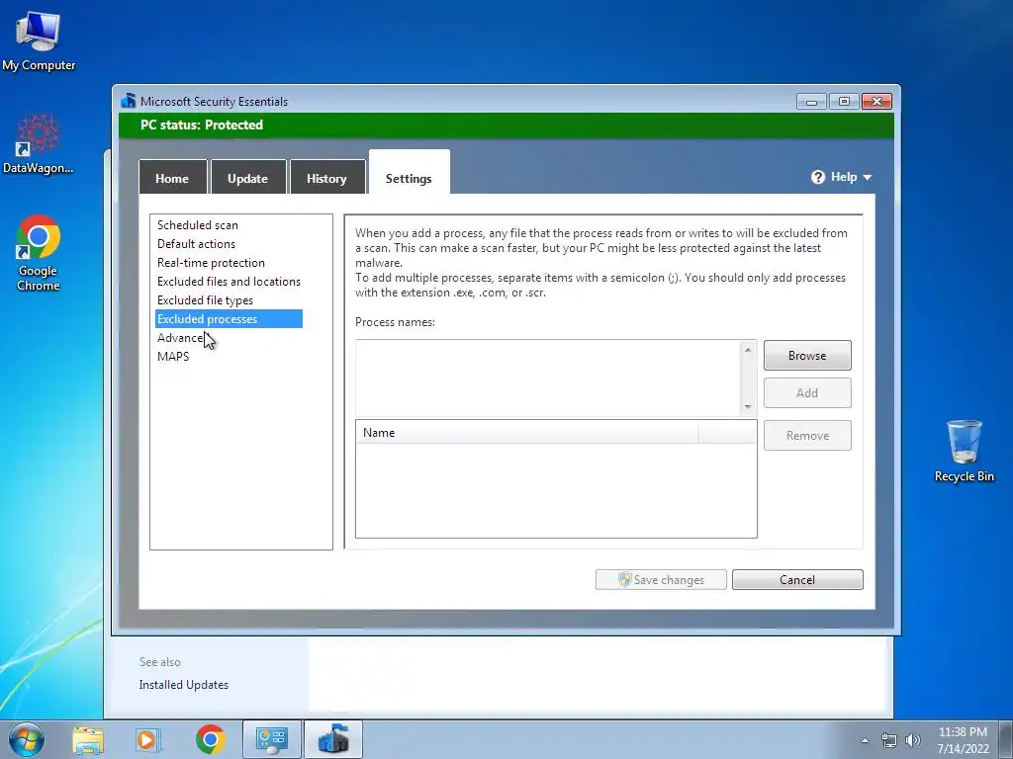Image resolution: width=1013 pixels, height=759 pixels.
Task: Open Excluded files and locations settings
Action: [229, 282]
